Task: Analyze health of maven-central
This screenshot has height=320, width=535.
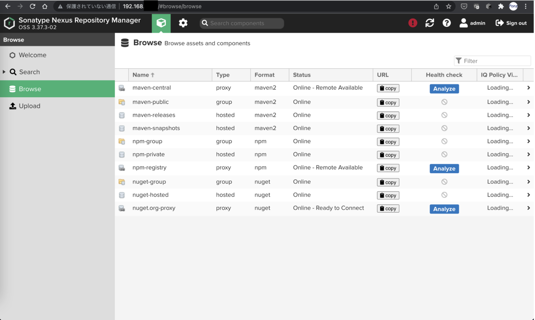Action: click(444, 89)
